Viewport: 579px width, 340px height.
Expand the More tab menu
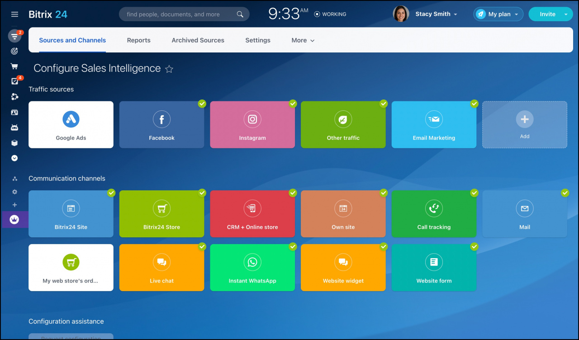coord(303,40)
